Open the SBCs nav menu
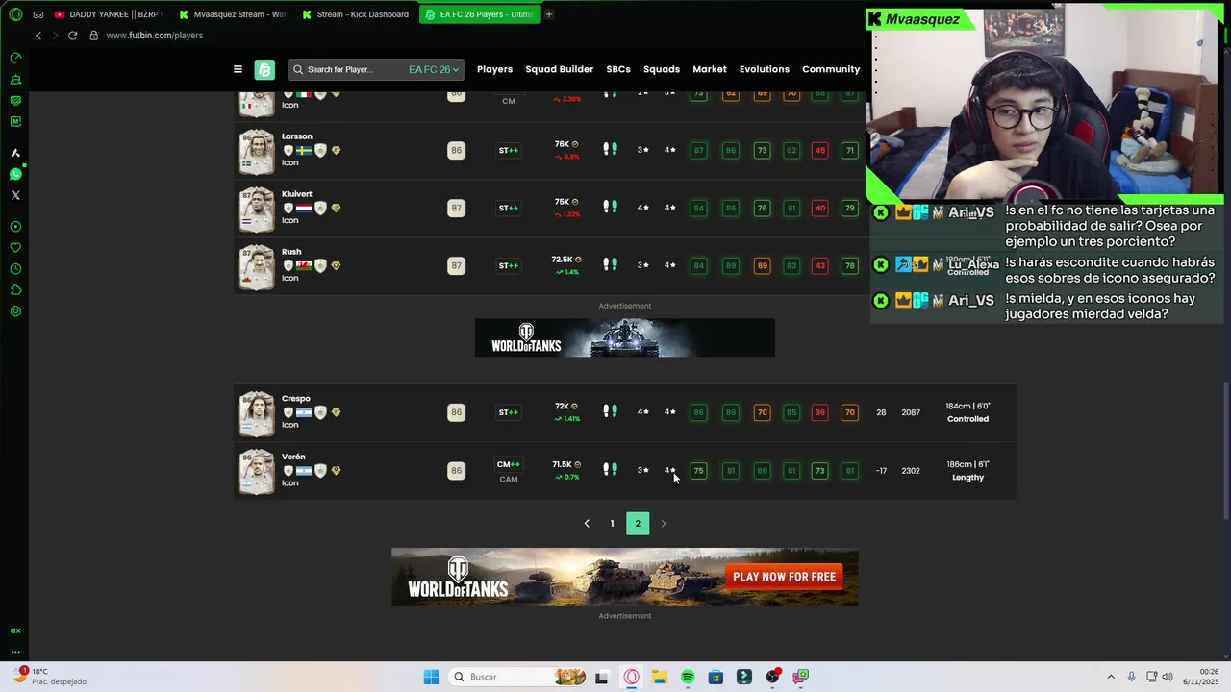1231x692 pixels. tap(618, 69)
